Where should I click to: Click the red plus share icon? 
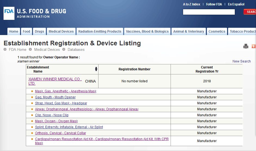pos(254,46)
